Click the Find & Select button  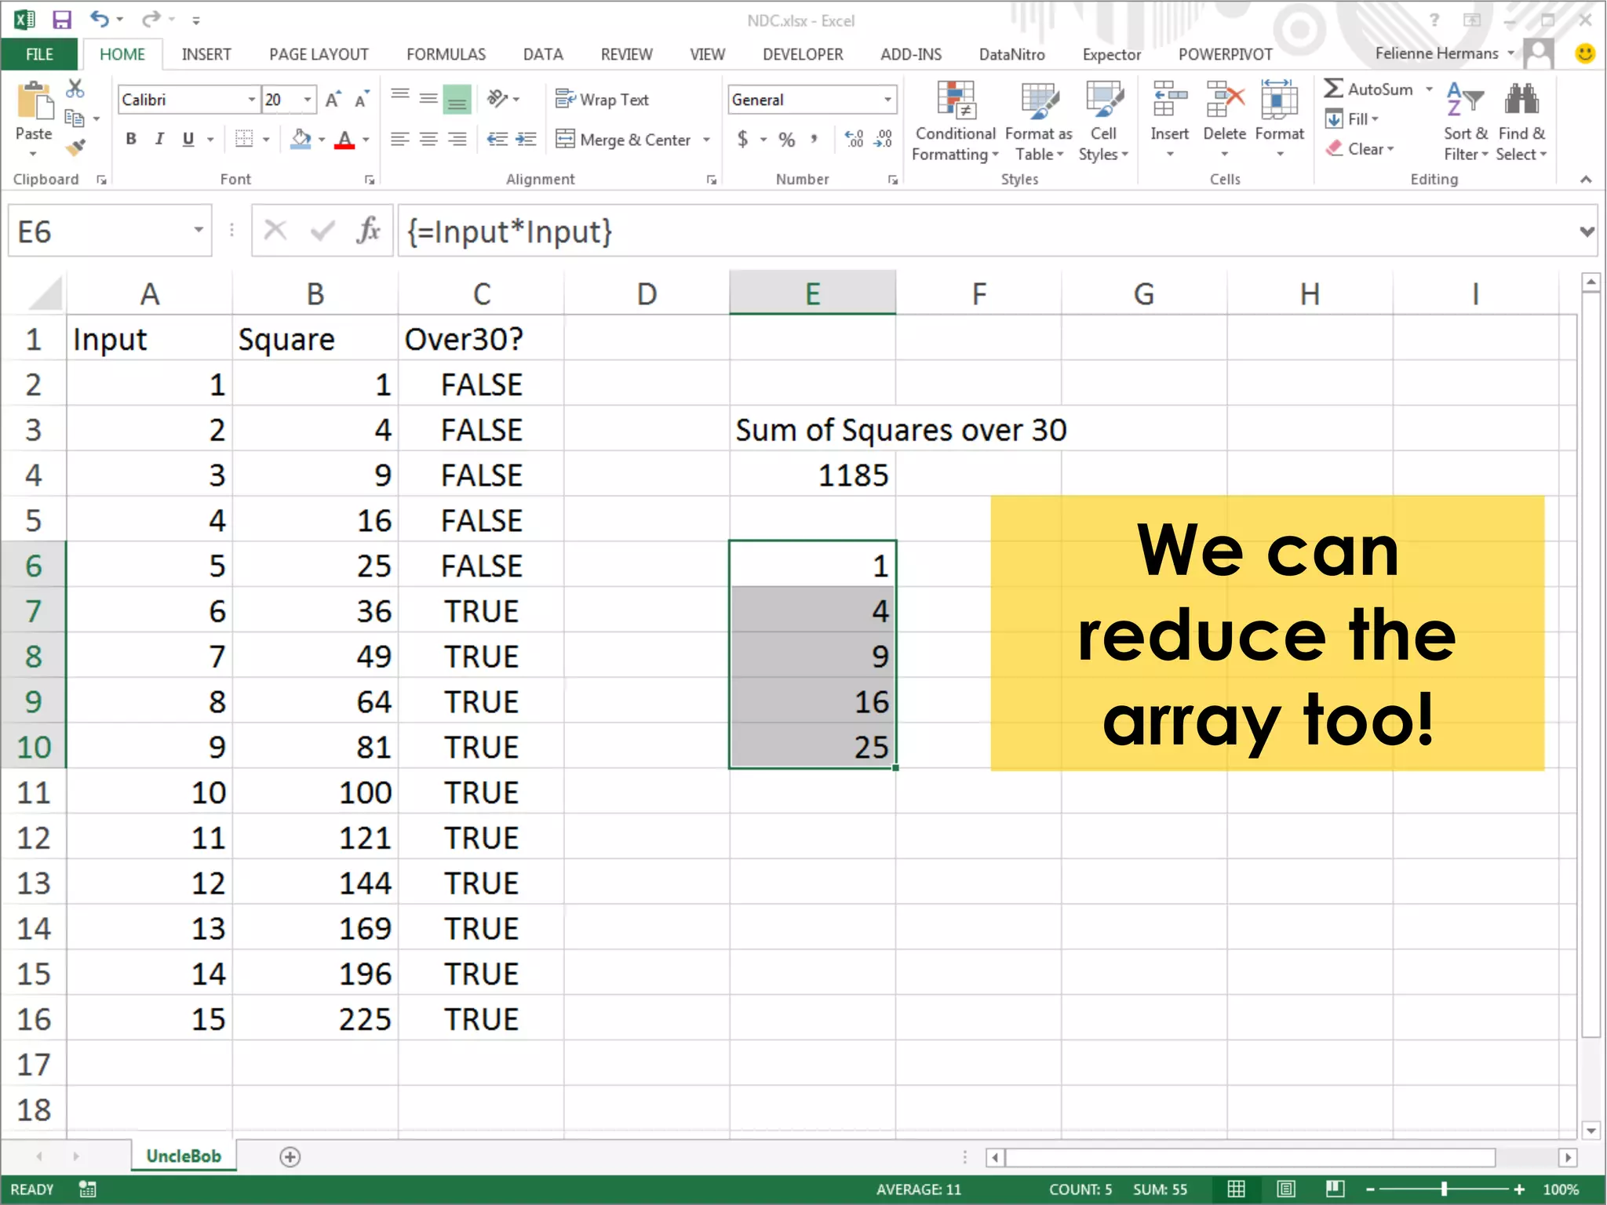pyautogui.click(x=1521, y=122)
